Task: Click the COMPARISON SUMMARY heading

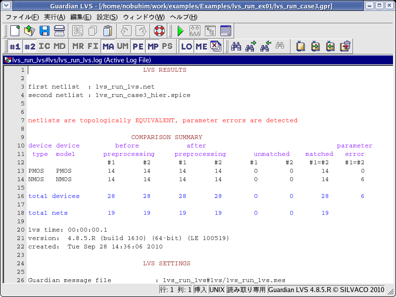Action: [x=167, y=137]
